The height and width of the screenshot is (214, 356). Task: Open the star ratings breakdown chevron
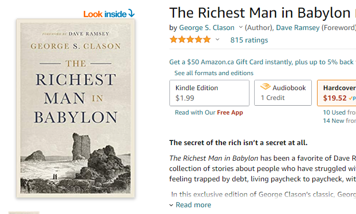(x=217, y=39)
